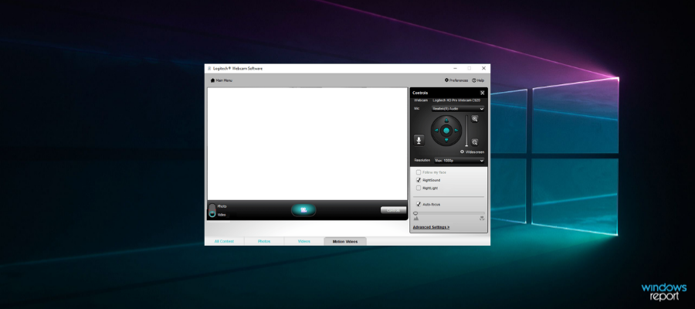Switch to the Photos tab
The height and width of the screenshot is (309, 695).
pos(264,241)
